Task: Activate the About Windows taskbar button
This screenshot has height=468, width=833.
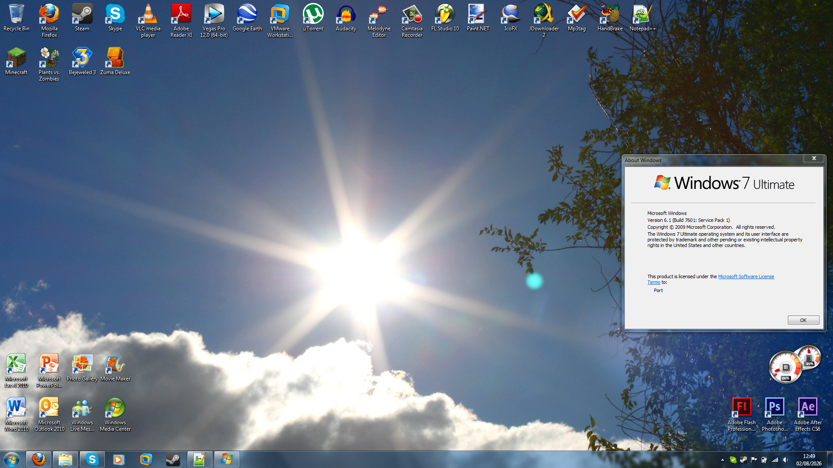Action: pos(227,459)
